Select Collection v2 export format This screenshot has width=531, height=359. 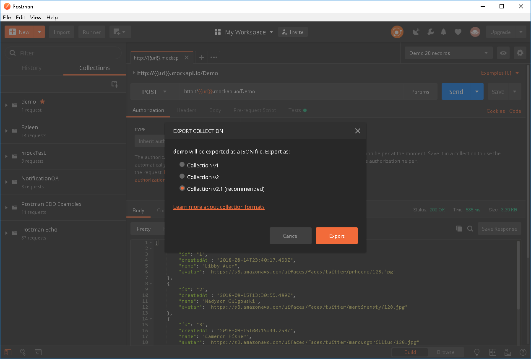click(x=182, y=177)
